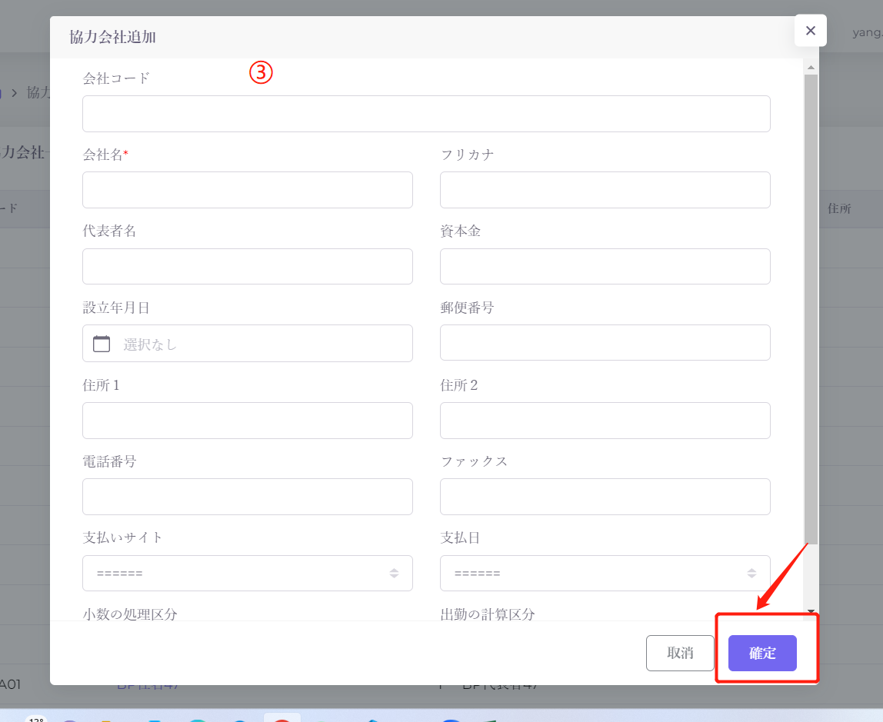Screen dimensions: 883x722
Task: Focus the 資本金 field
Action: (605, 267)
